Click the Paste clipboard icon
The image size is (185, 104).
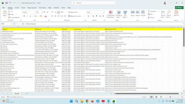click(5, 12)
